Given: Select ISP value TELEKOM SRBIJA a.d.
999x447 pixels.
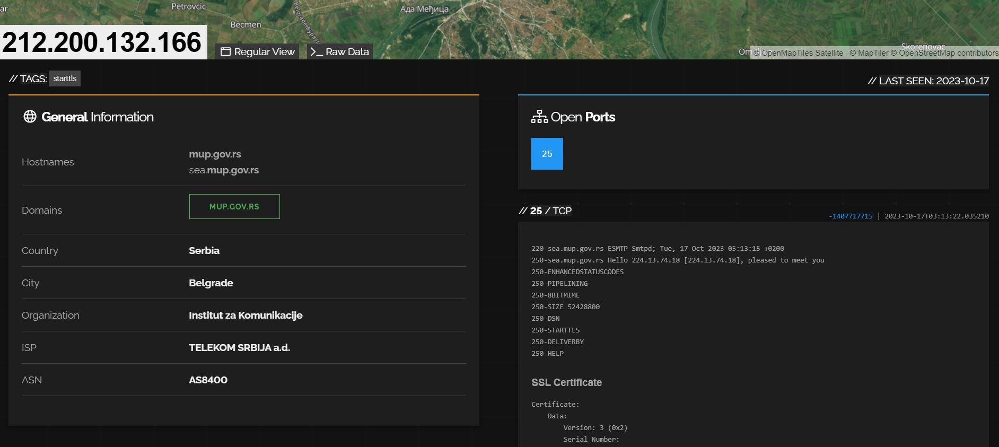Looking at the screenshot, I should coord(239,347).
